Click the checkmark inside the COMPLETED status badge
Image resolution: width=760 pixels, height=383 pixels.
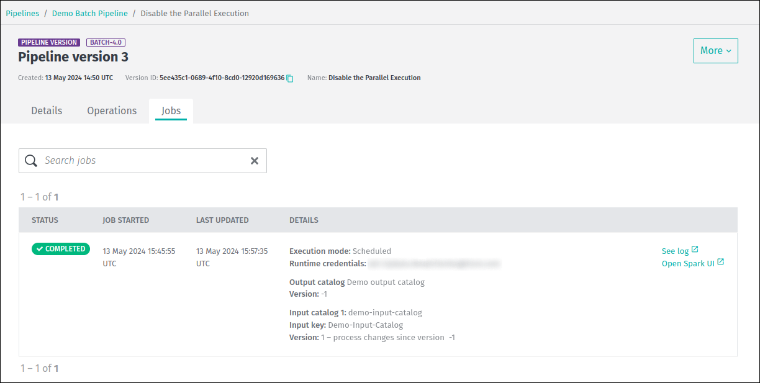click(x=40, y=248)
